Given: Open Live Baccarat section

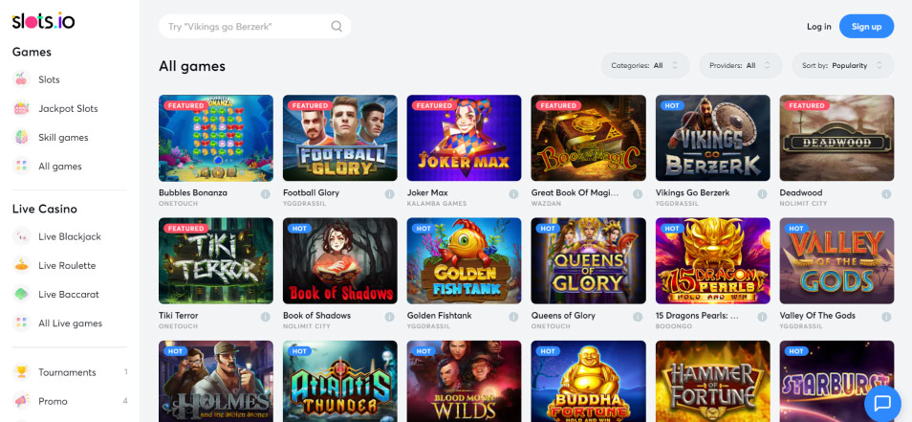Looking at the screenshot, I should pyautogui.click(x=70, y=294).
